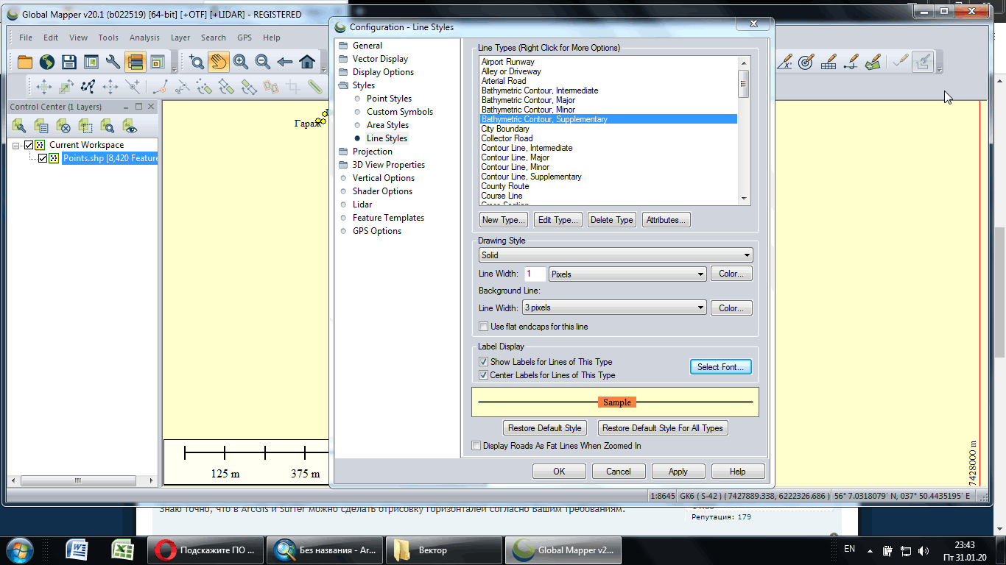Select Contour Line, Major in the list

coord(516,157)
